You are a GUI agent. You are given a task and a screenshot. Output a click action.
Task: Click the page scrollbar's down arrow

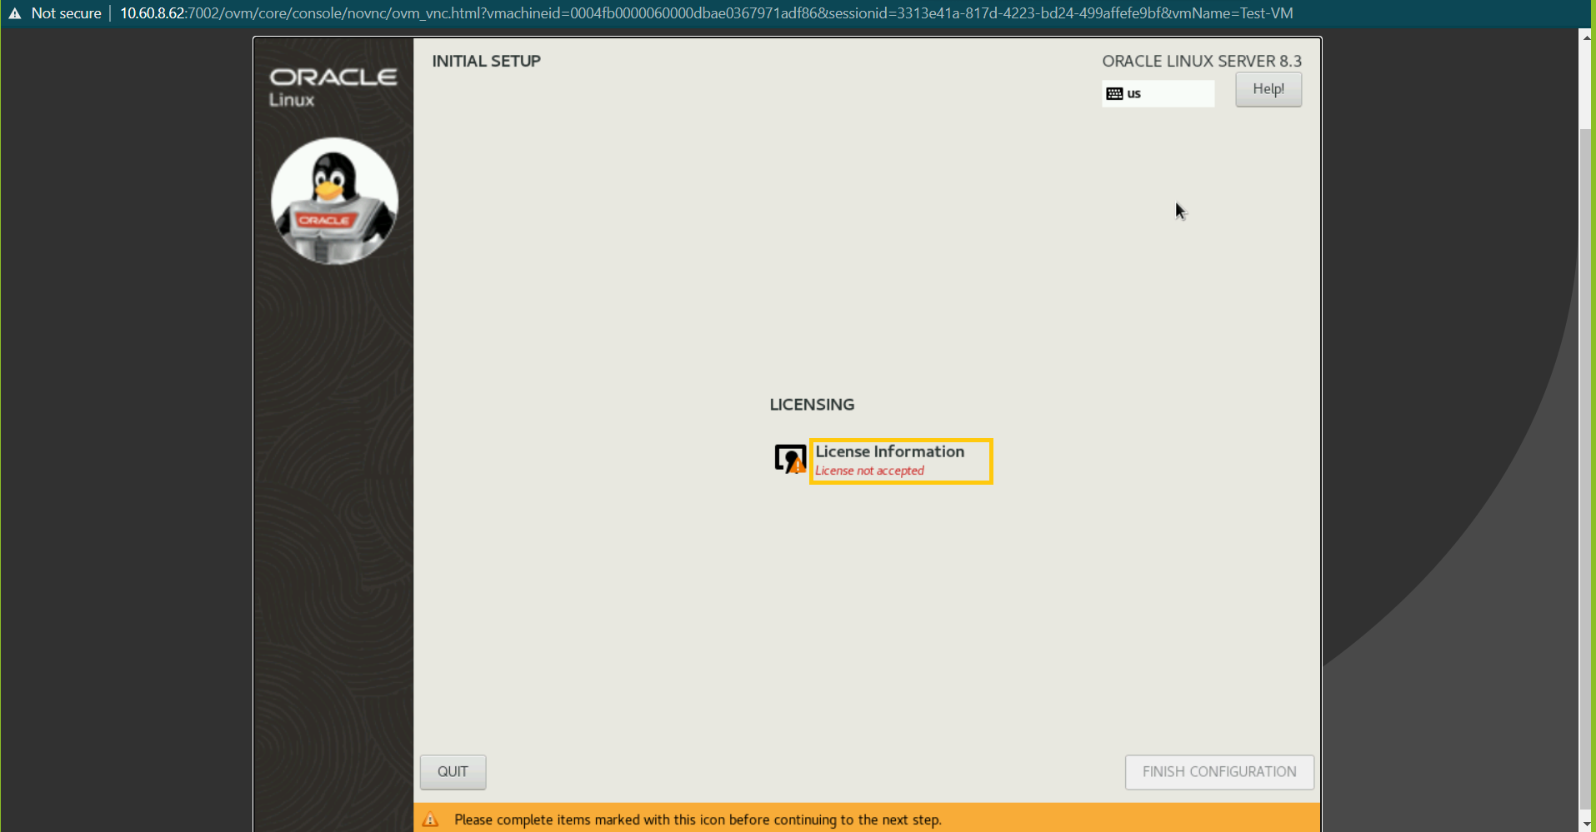[1587, 825]
